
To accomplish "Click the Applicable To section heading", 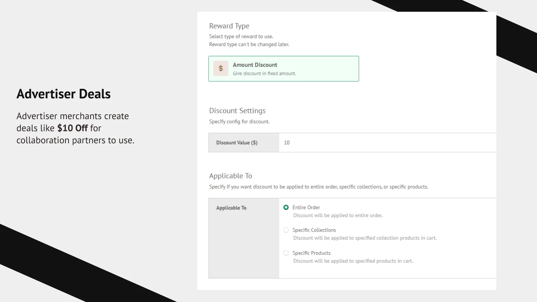I will point(230,176).
